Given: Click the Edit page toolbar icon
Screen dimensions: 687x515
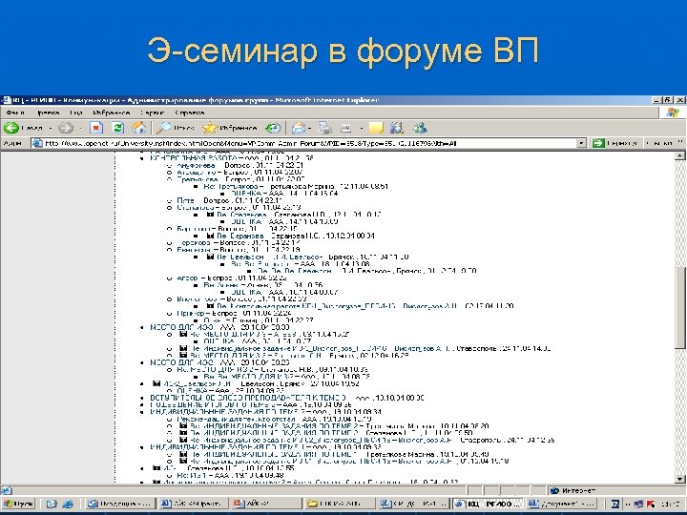Looking at the screenshot, I should point(346,128).
